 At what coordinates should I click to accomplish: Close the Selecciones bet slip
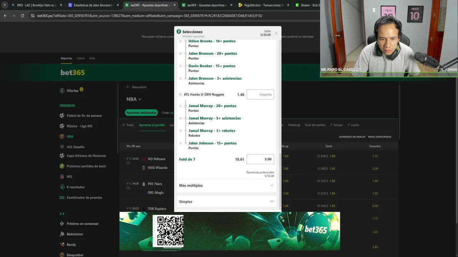(276, 33)
